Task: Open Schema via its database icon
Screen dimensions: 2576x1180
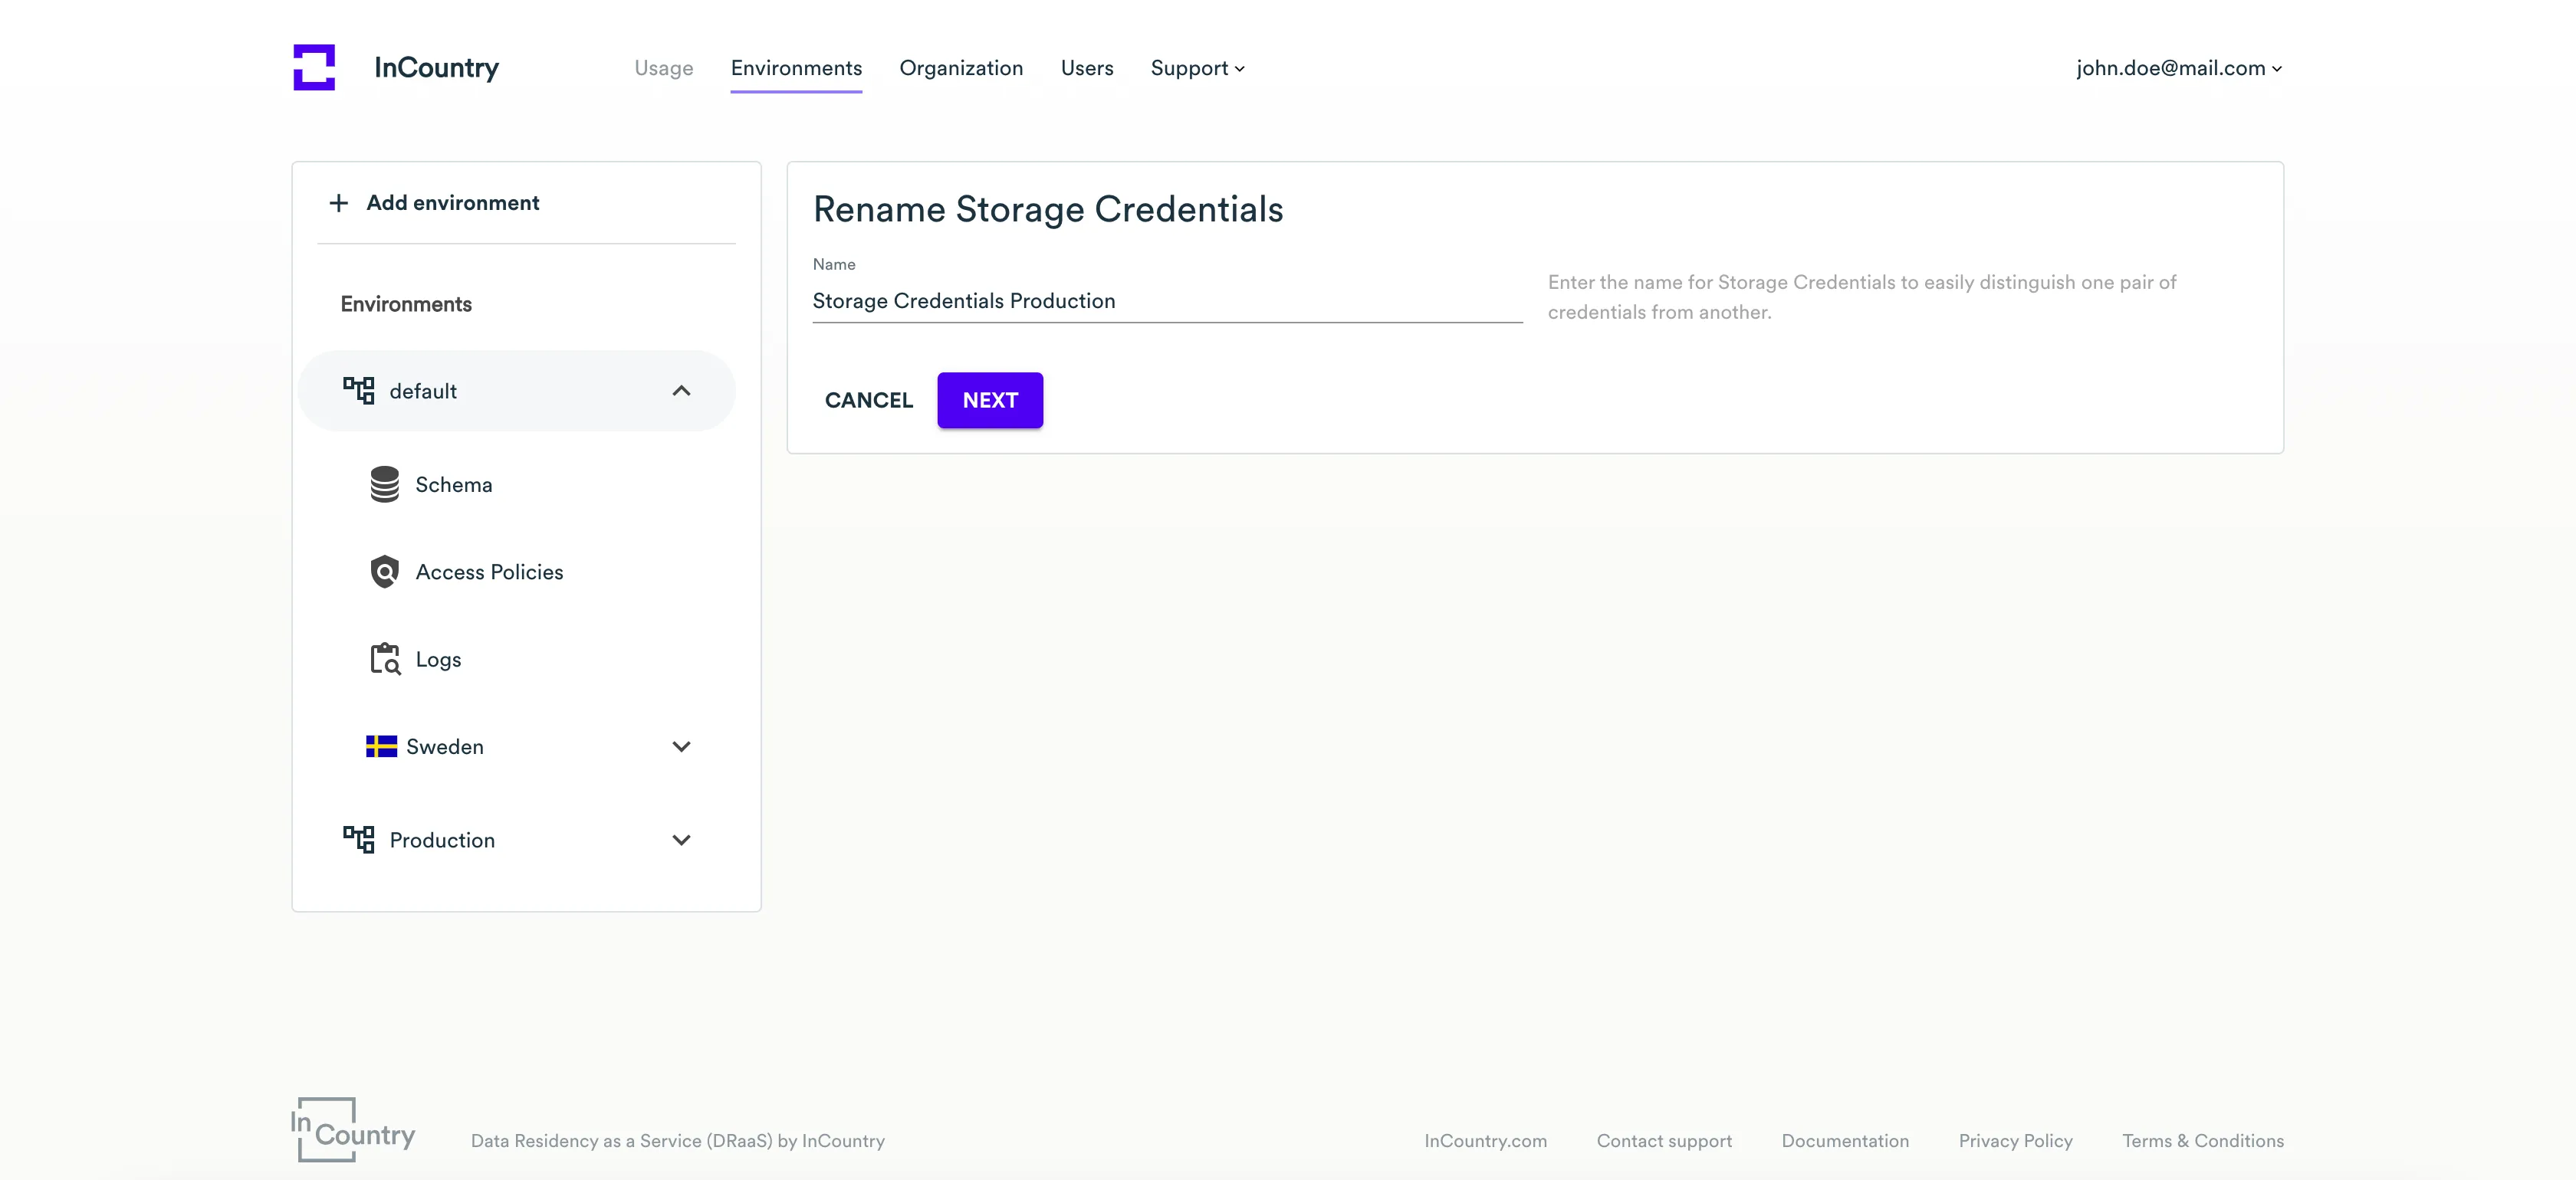Action: coord(385,484)
